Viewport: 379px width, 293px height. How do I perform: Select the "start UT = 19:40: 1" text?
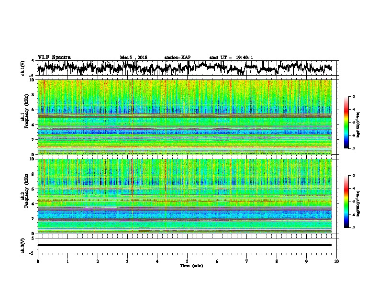point(231,57)
